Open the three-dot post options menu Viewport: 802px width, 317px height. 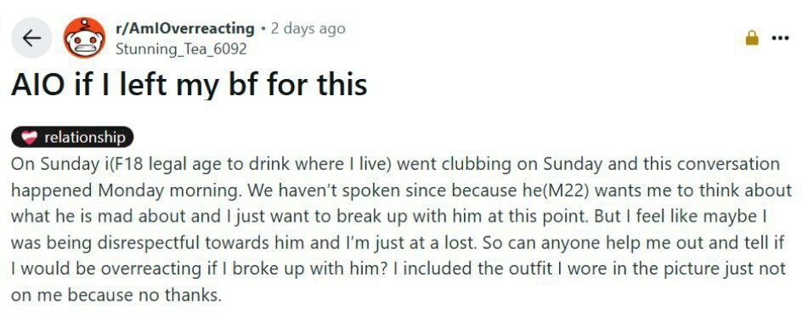coord(781,38)
